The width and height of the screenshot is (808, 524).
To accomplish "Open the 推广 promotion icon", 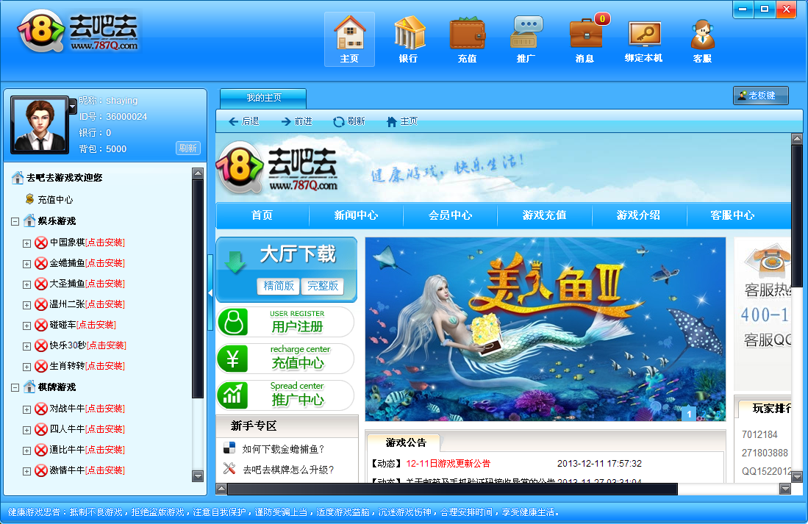I will click(x=526, y=39).
